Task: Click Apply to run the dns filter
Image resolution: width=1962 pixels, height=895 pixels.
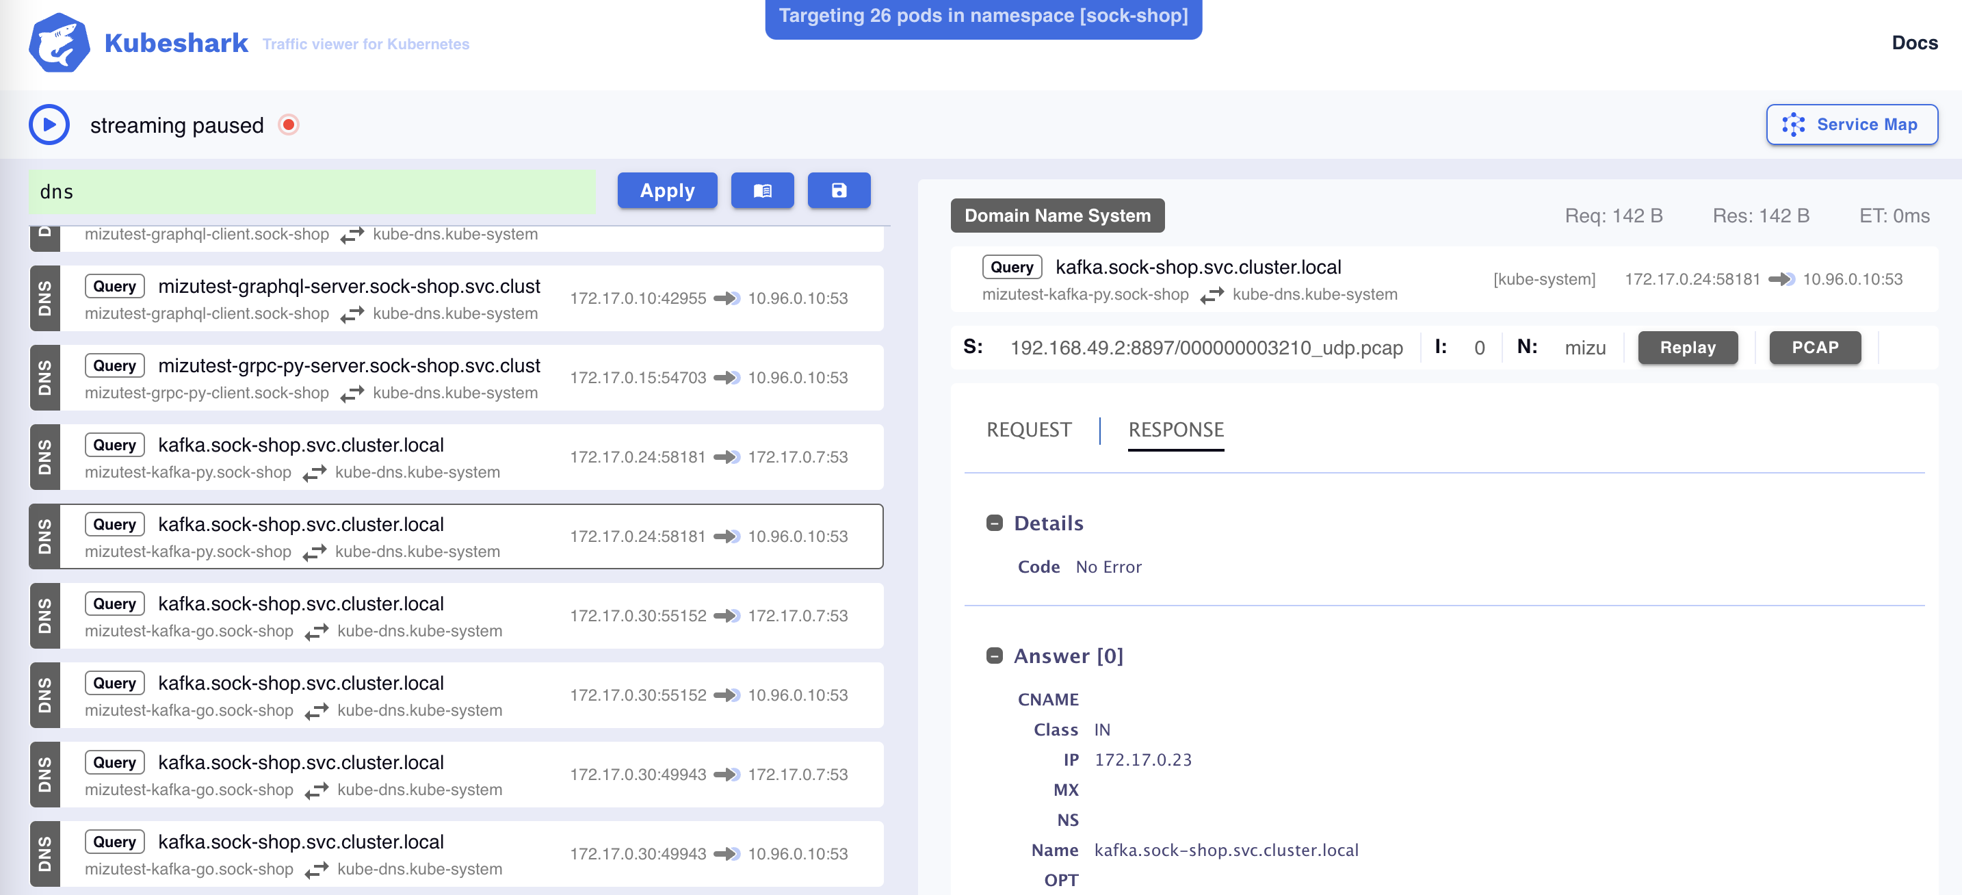Action: 666,190
